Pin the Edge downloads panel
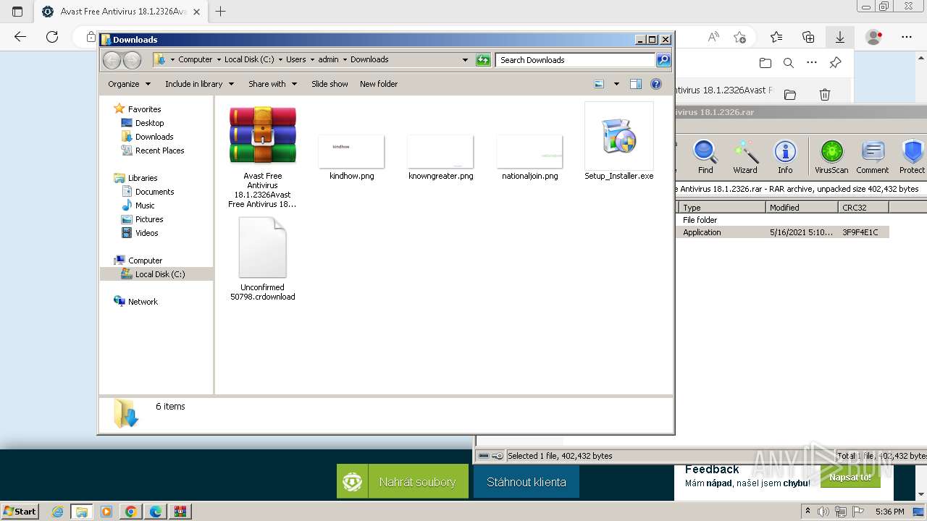927x521 pixels. click(835, 63)
